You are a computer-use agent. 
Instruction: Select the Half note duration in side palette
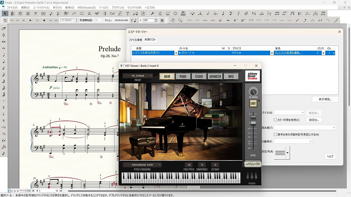[x=4, y=55]
